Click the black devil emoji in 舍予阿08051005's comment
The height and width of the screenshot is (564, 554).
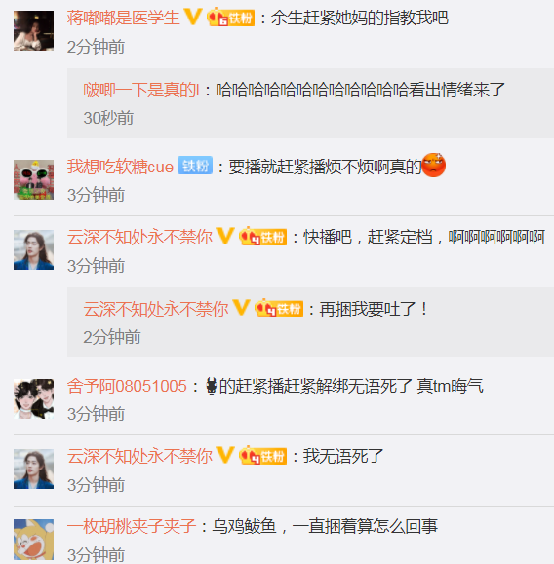click(x=211, y=385)
